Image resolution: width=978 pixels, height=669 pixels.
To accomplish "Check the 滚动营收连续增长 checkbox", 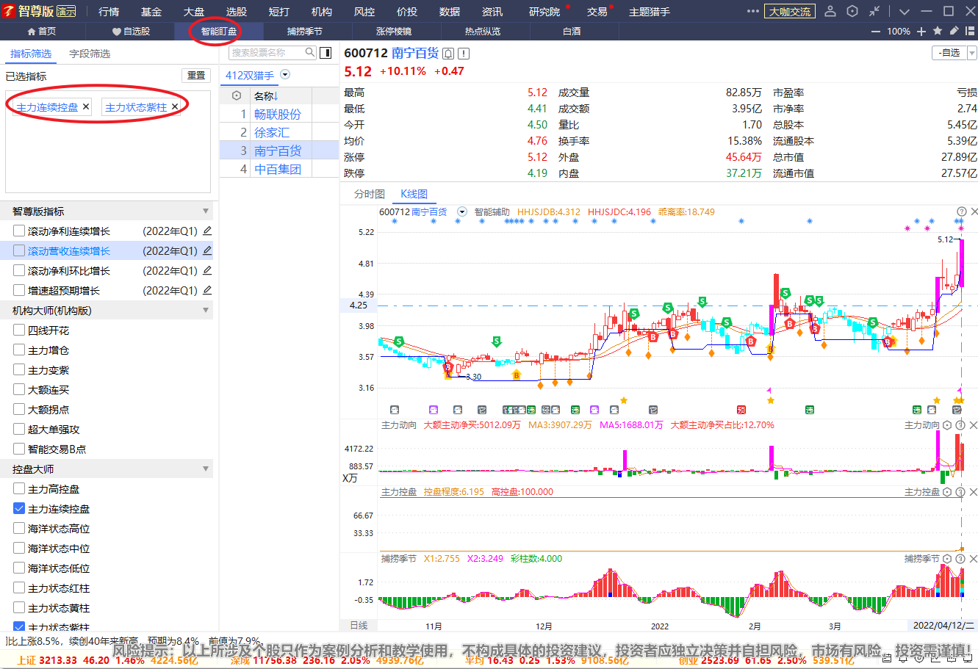I will point(19,250).
